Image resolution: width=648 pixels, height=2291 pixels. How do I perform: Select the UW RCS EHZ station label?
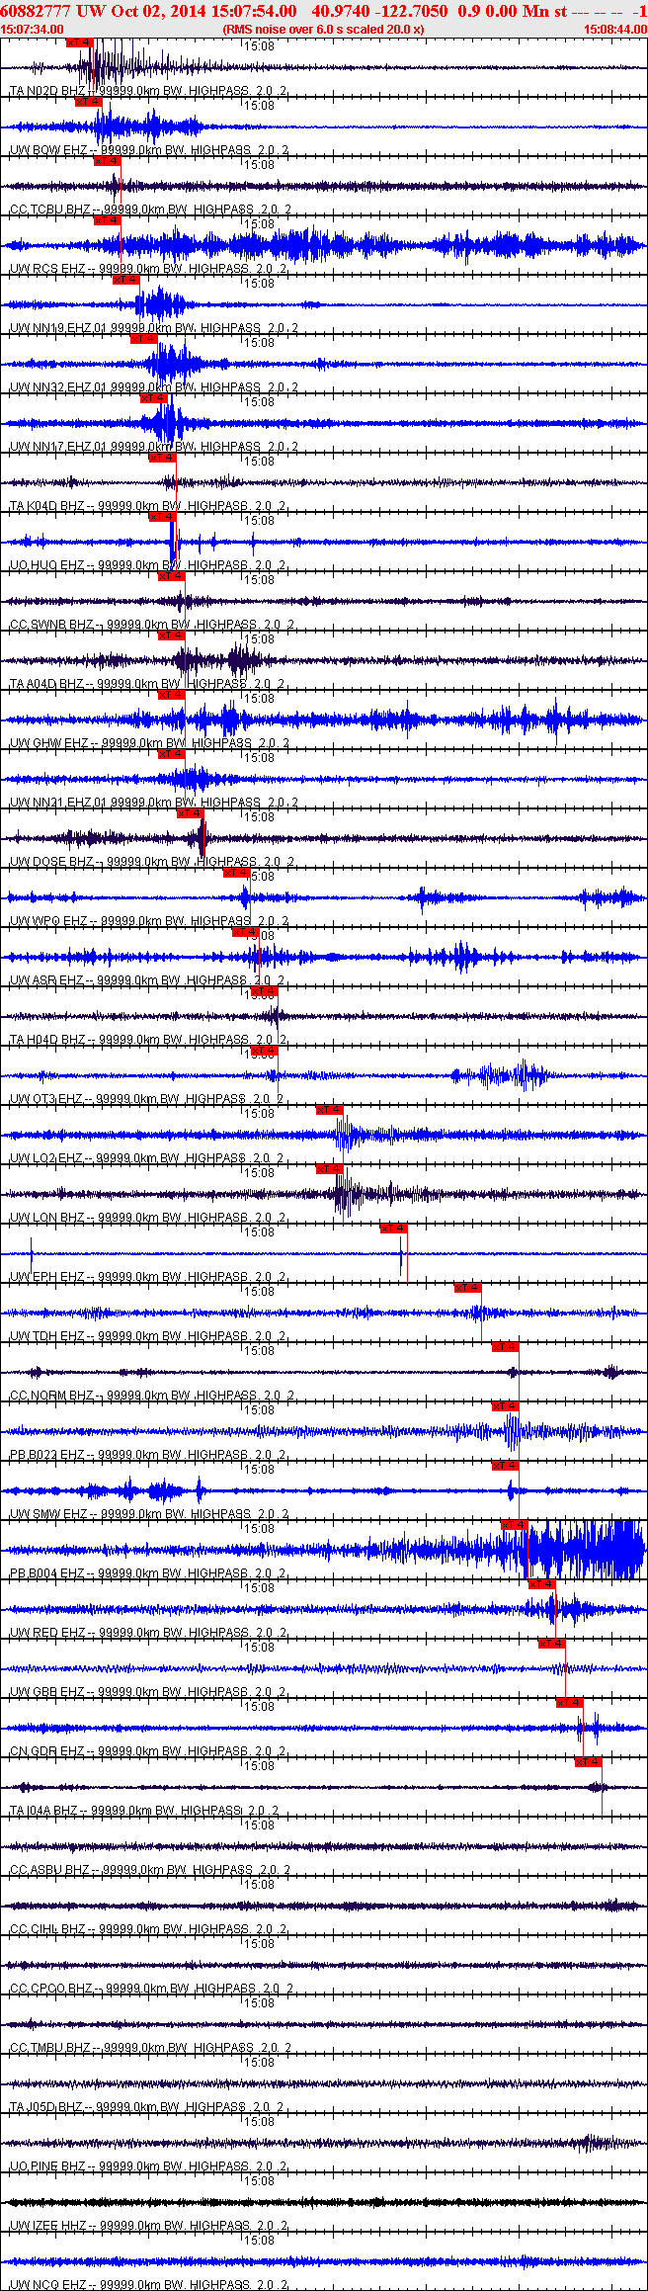(x=149, y=269)
